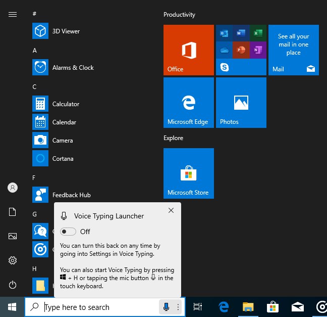Viewport: 327px width, 317px height.
Task: Open the Outlook icon in Office apps tile
Action: pos(224,33)
